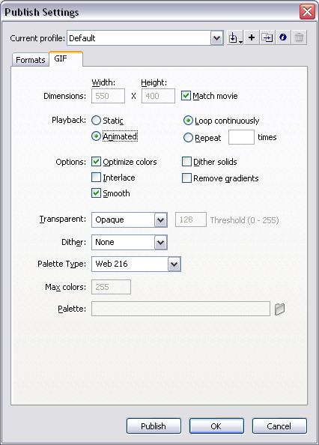This screenshot has height=445, width=319.
Task: Close the Publish Settings dialog
Action: tap(307, 12)
